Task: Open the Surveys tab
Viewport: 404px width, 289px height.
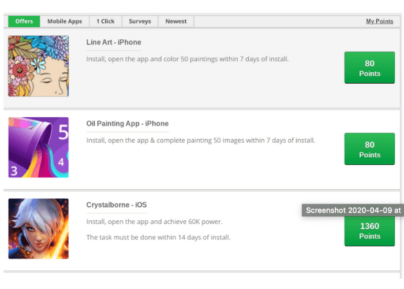Action: coord(140,21)
